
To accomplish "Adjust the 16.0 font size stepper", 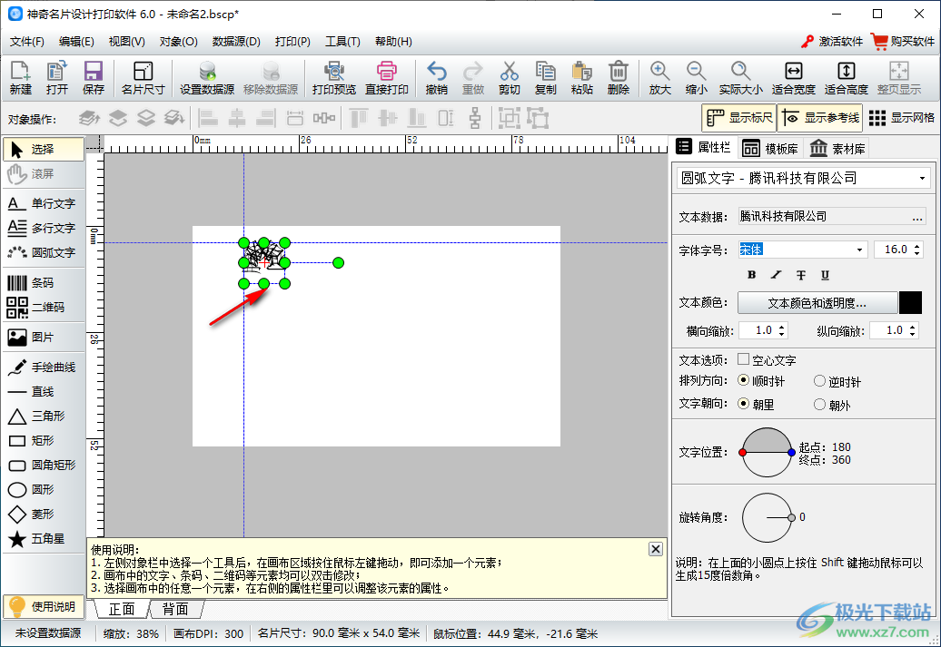I will [917, 250].
